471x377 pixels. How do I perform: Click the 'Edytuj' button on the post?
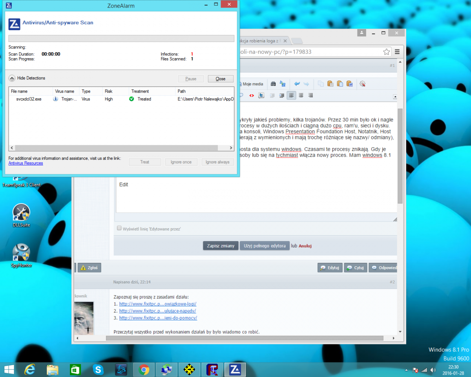click(x=330, y=268)
